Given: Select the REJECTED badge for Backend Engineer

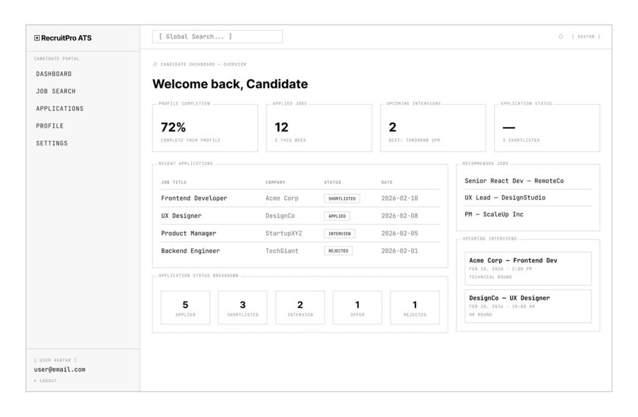Looking at the screenshot, I should click(338, 250).
